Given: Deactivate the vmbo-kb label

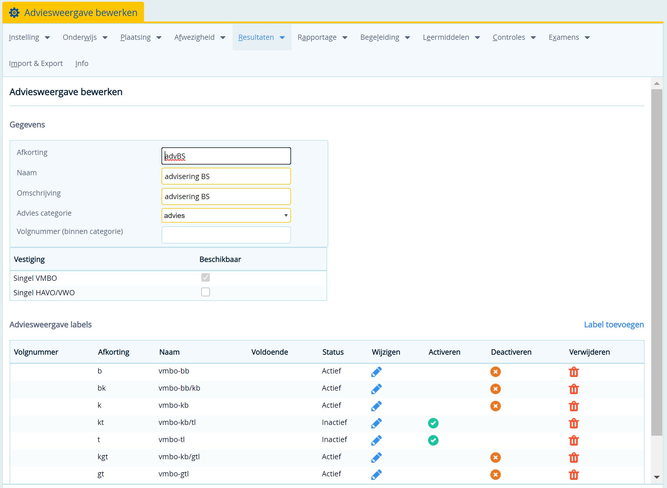Looking at the screenshot, I should pyautogui.click(x=495, y=406).
